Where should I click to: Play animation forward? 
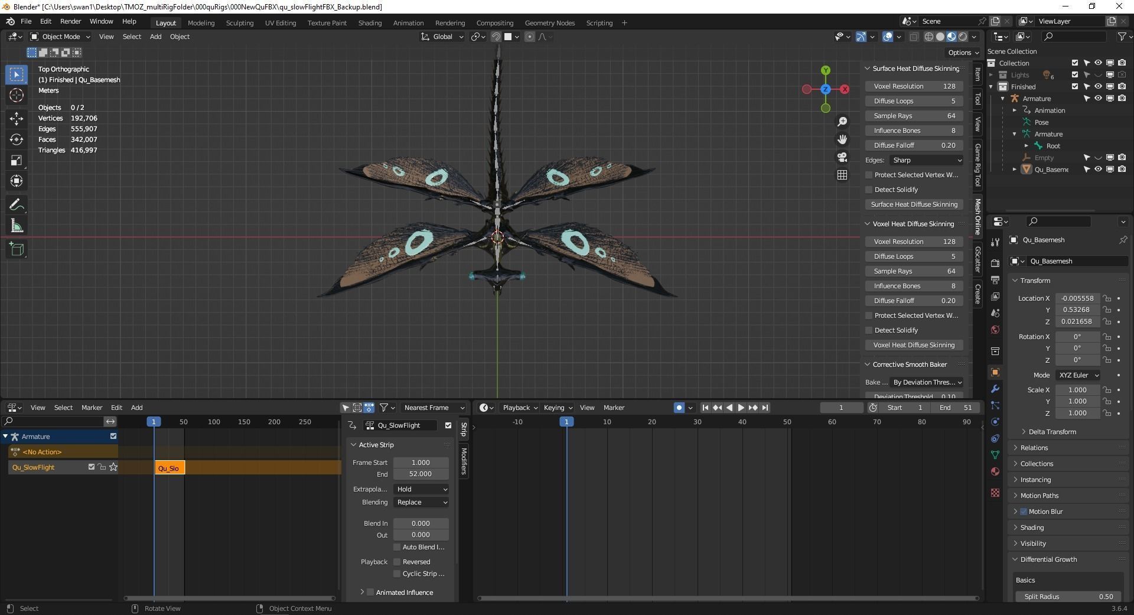click(x=741, y=408)
